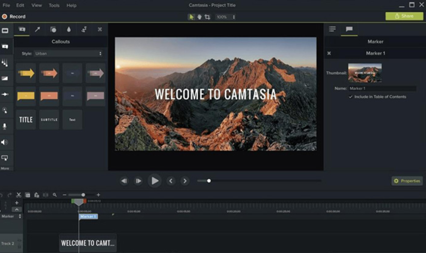Toggle the Edit cursor arrow mode
426x253 pixels.
click(x=191, y=17)
